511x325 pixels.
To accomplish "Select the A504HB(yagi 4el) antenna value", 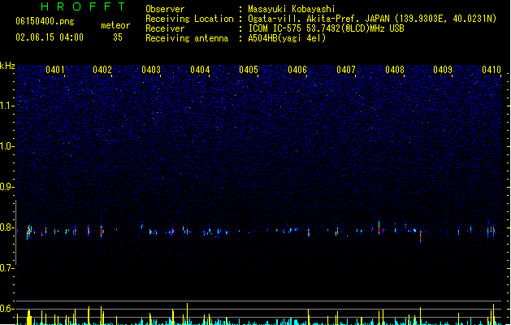I will [287, 38].
